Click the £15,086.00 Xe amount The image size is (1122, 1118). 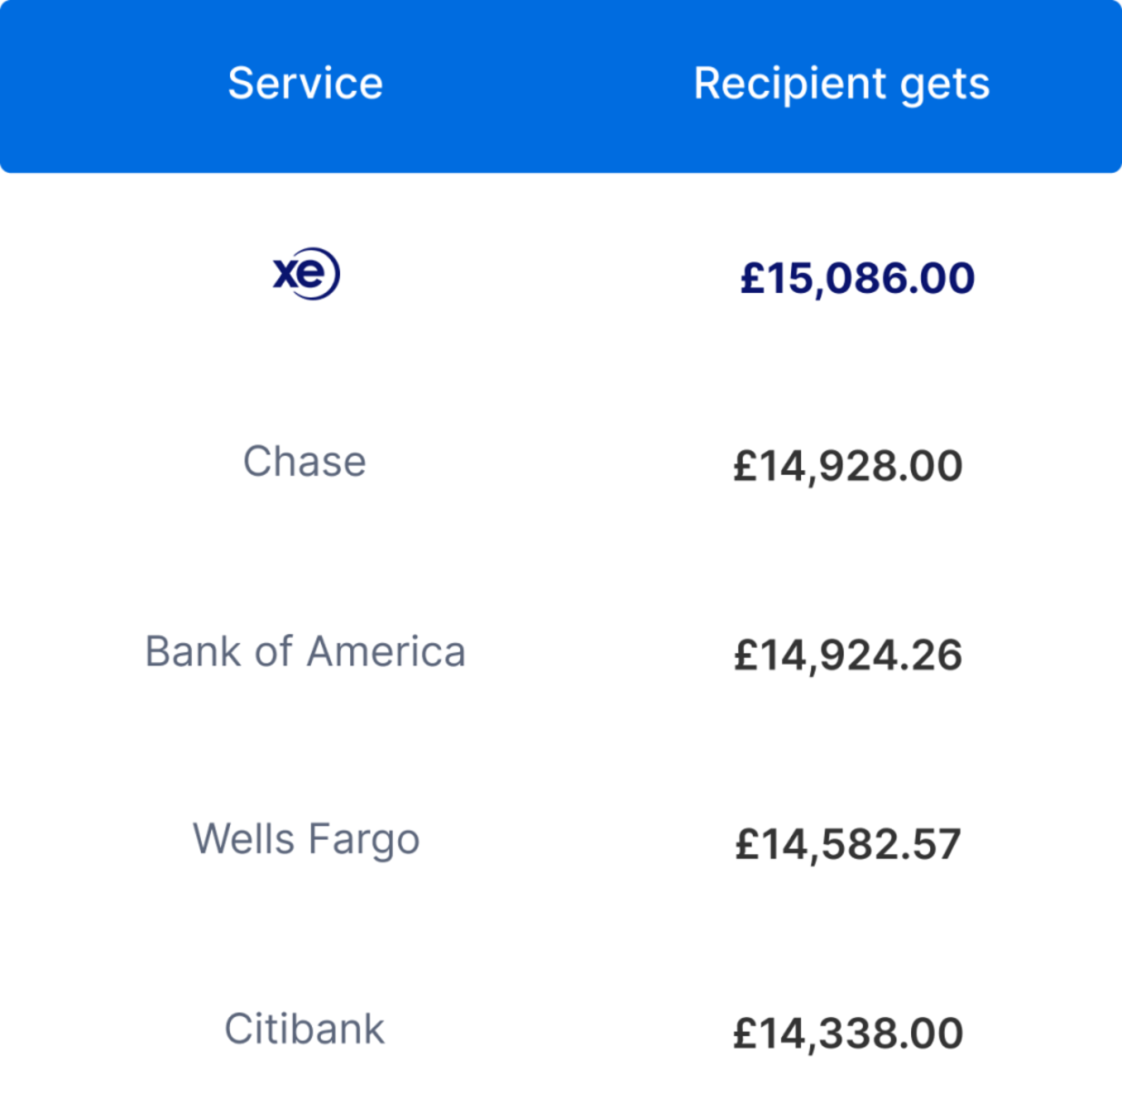click(857, 278)
